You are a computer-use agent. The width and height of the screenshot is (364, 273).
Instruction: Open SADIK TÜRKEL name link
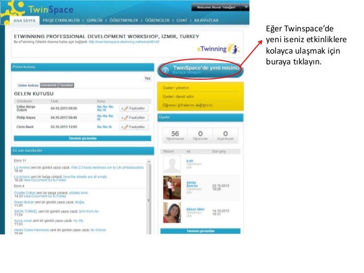26,211
